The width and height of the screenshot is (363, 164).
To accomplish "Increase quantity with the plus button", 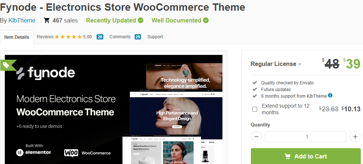I will [x=355, y=137].
